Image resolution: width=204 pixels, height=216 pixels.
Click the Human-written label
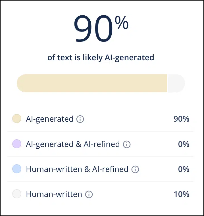(x=54, y=194)
